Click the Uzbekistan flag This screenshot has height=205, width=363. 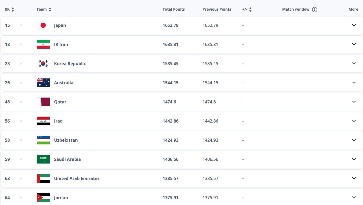(x=43, y=140)
